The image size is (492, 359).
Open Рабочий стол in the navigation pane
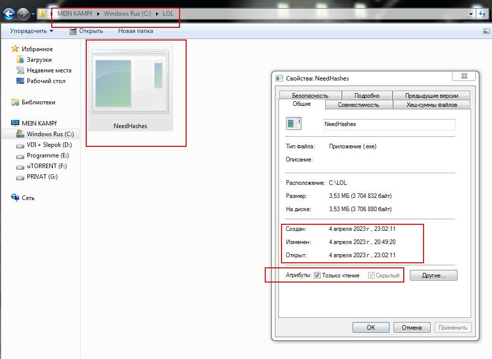point(46,81)
